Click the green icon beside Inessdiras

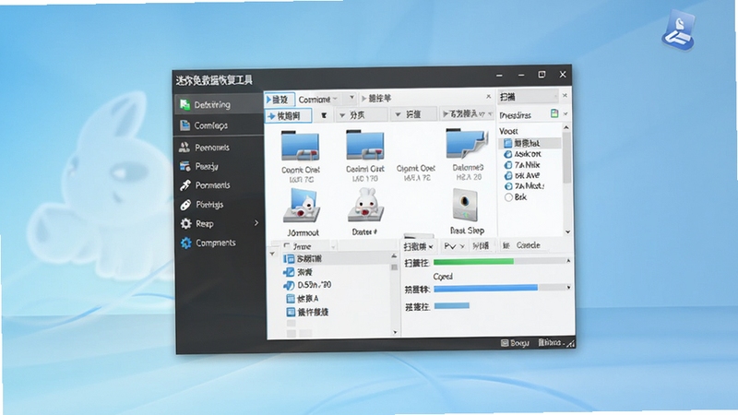click(554, 113)
